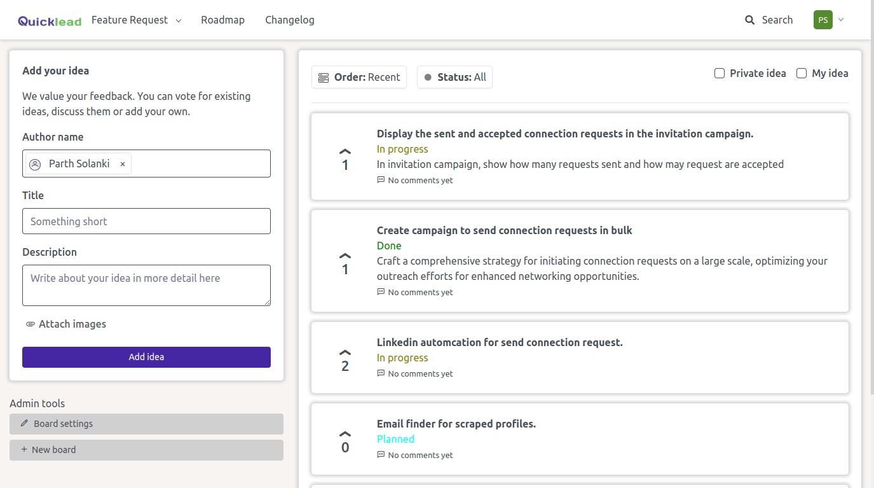
Task: Click the Quicklead logo
Action: point(50,21)
